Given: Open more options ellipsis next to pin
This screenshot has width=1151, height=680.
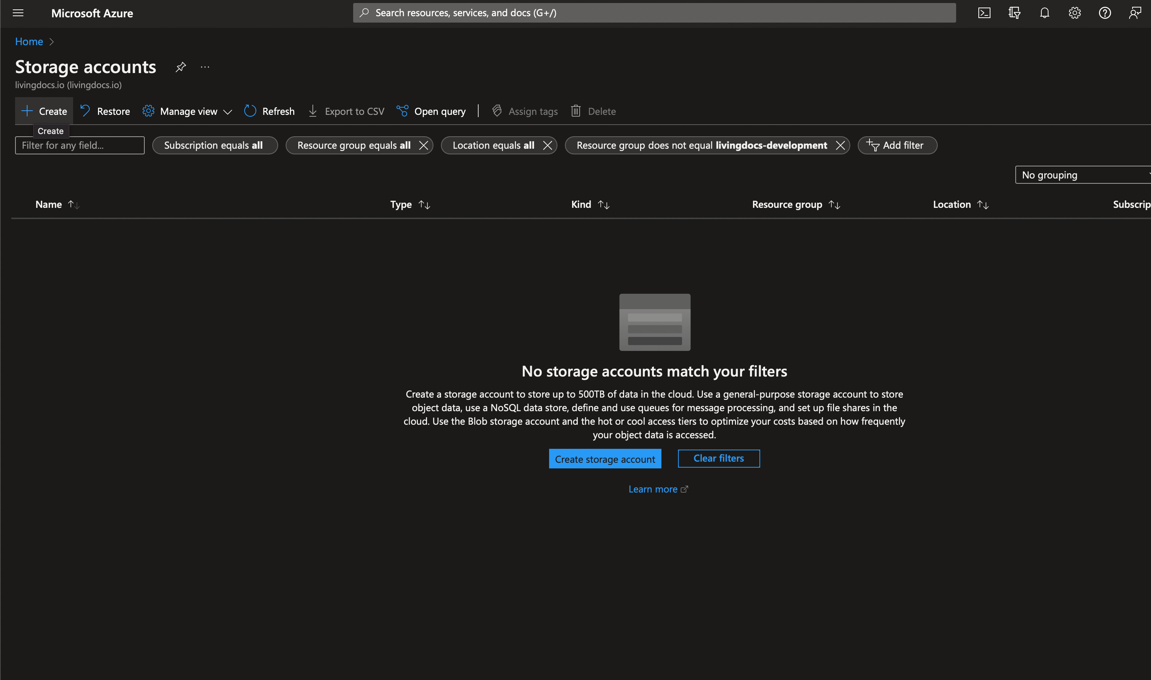Looking at the screenshot, I should point(205,67).
